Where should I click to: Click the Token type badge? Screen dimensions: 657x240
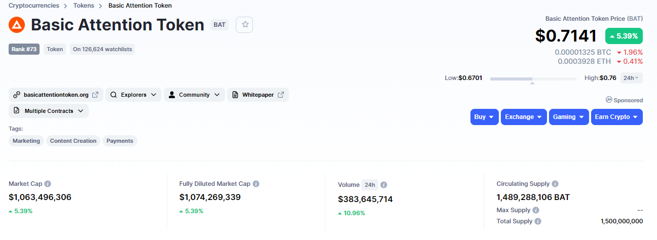[x=55, y=49]
